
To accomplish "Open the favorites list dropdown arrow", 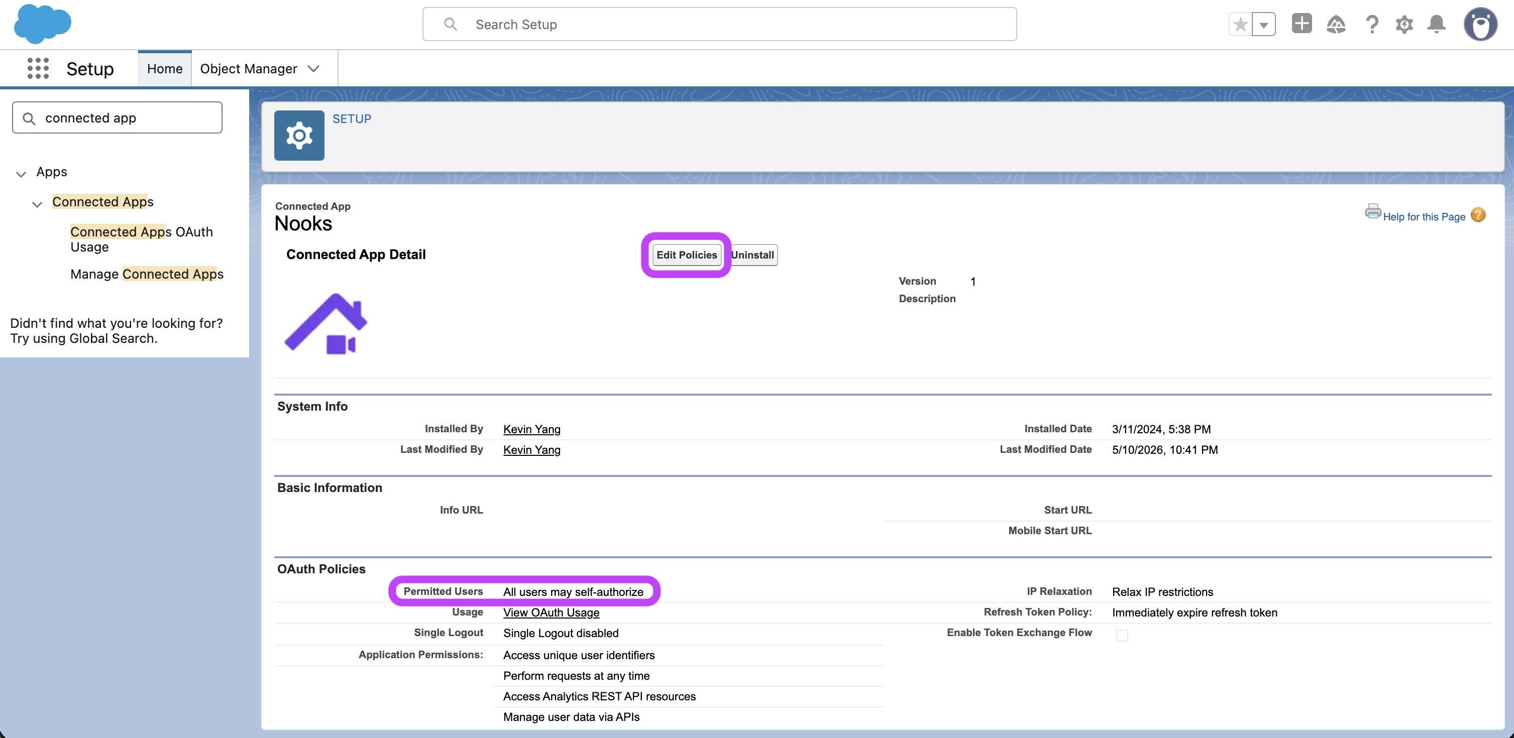I will pos(1264,25).
